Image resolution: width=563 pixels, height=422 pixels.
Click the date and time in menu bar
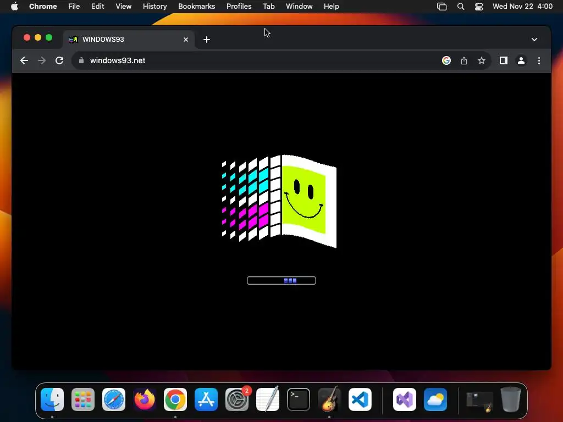pos(522,6)
